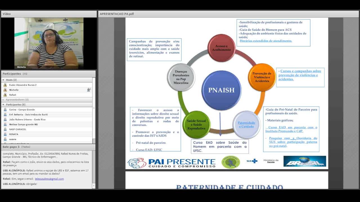This screenshot has width=360, height=202.
Task: Select RENATA in participants list
Action: pos(47,134)
